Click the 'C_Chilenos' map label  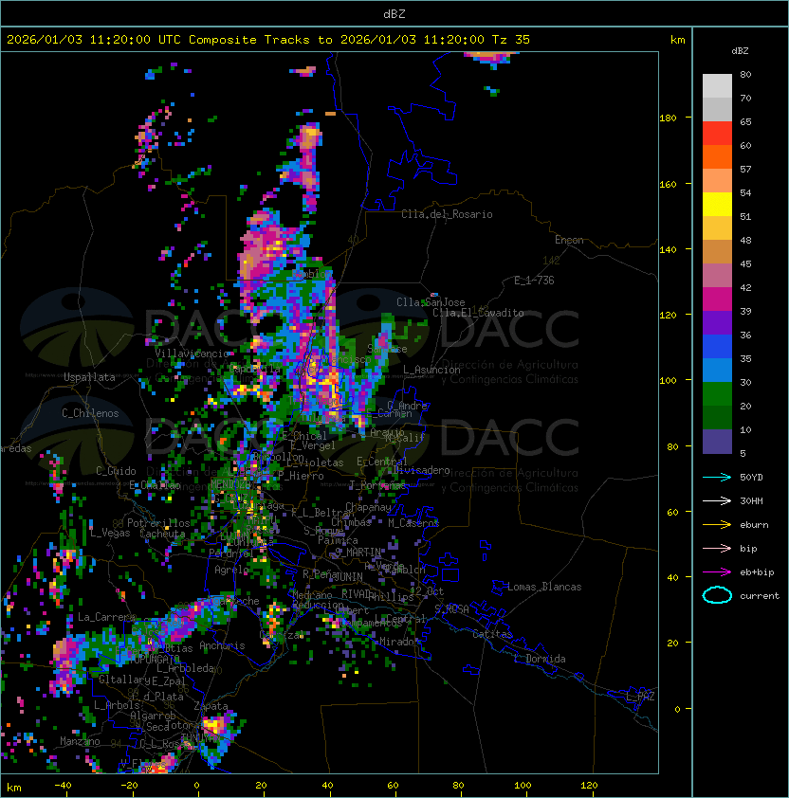(x=90, y=413)
